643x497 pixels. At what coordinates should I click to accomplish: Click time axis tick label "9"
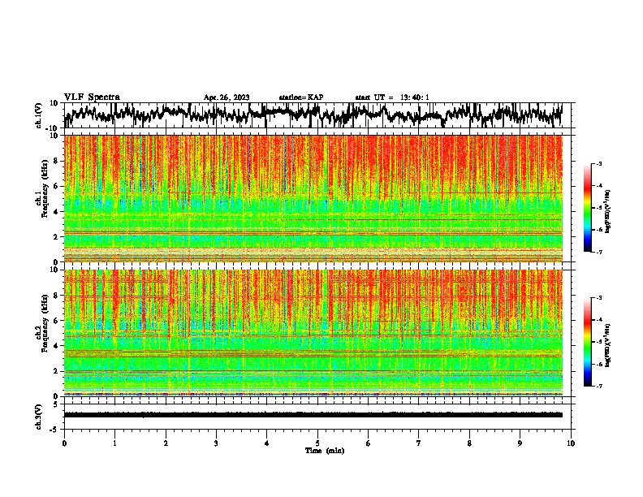[520, 443]
